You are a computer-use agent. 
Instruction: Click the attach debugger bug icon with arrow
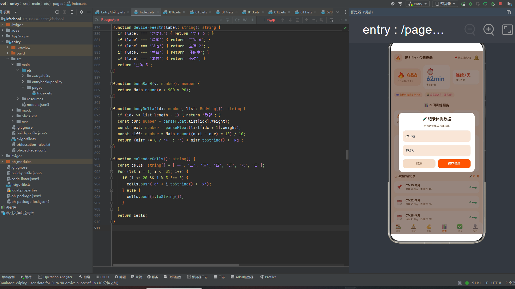coord(493,4)
